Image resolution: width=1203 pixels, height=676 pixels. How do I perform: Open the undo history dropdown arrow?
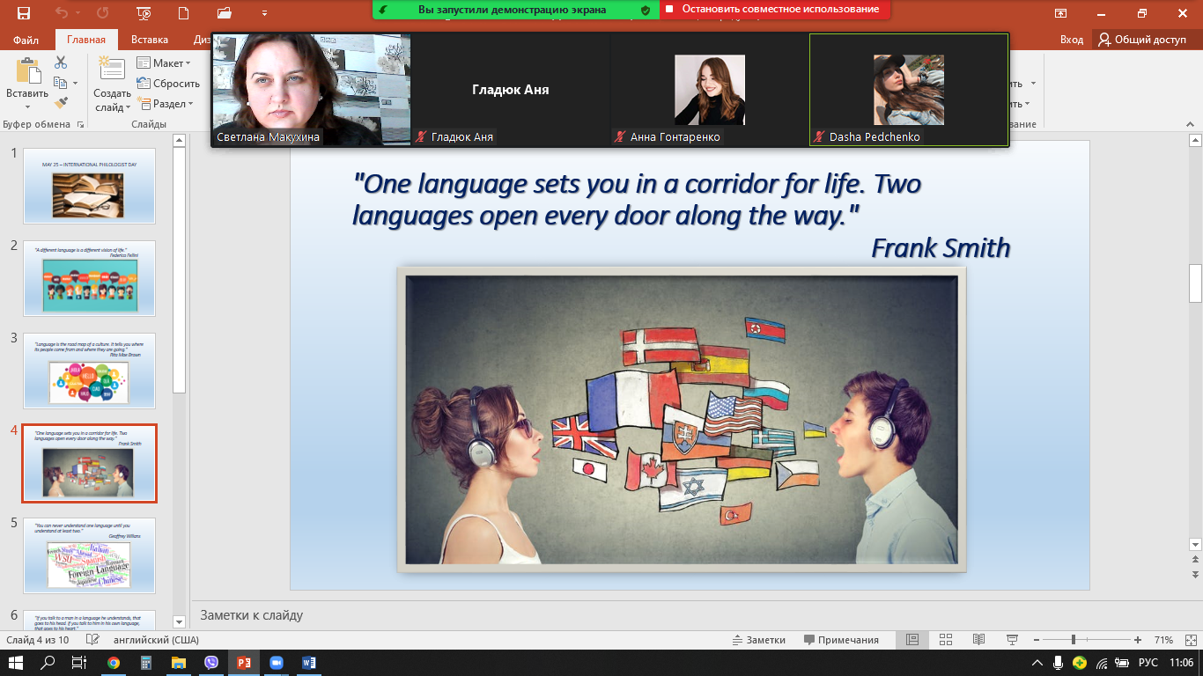pos(77,13)
